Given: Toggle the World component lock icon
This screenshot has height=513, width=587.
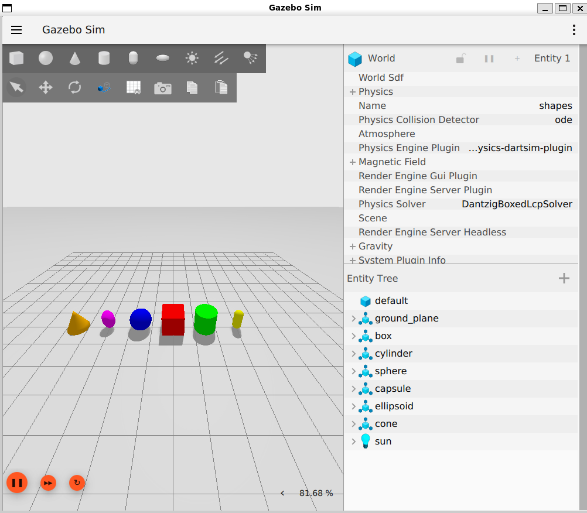Looking at the screenshot, I should [x=461, y=59].
